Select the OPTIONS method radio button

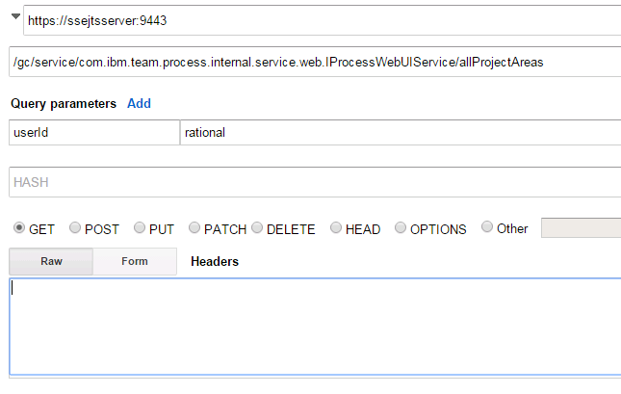pyautogui.click(x=401, y=228)
